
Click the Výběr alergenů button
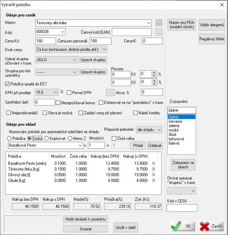pyautogui.click(x=212, y=25)
